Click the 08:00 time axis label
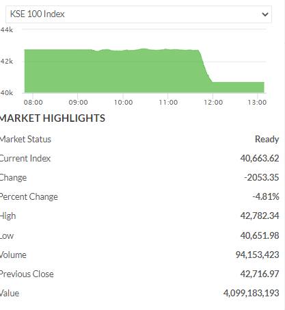 (x=33, y=102)
